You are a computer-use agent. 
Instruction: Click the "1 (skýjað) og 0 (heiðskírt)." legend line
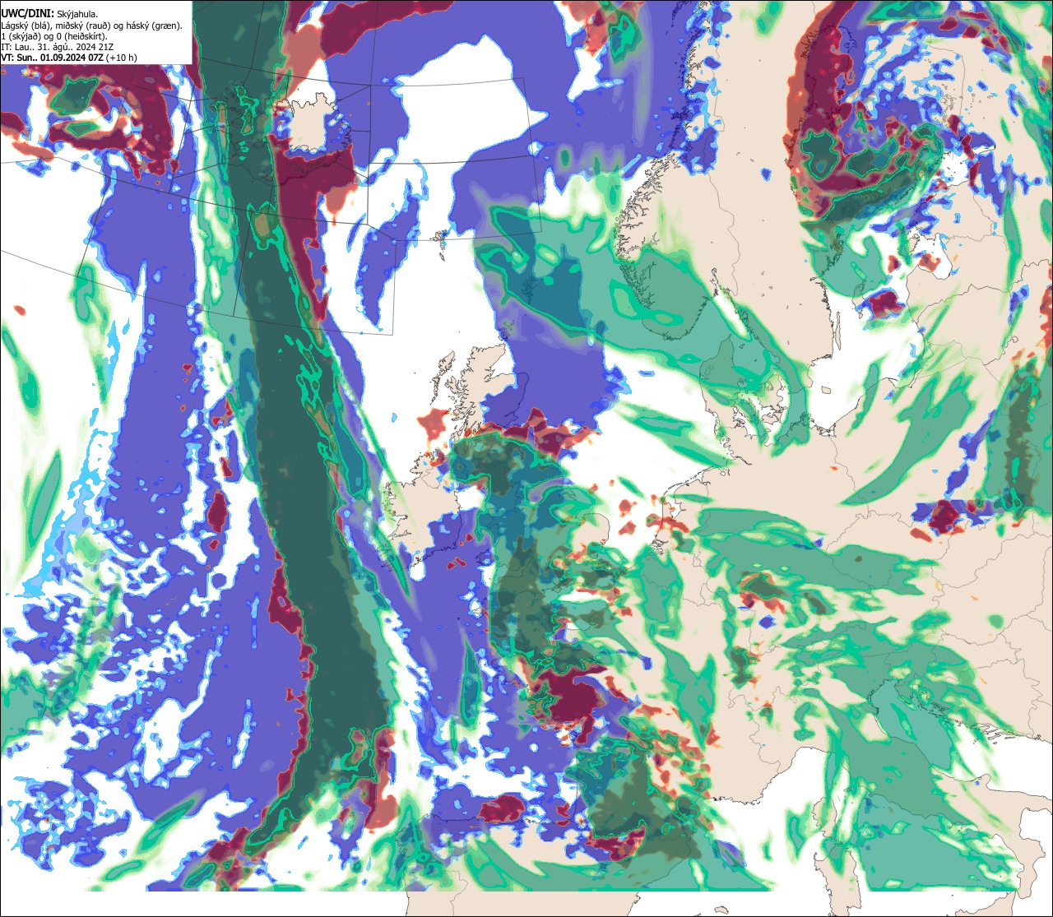click(x=54, y=36)
